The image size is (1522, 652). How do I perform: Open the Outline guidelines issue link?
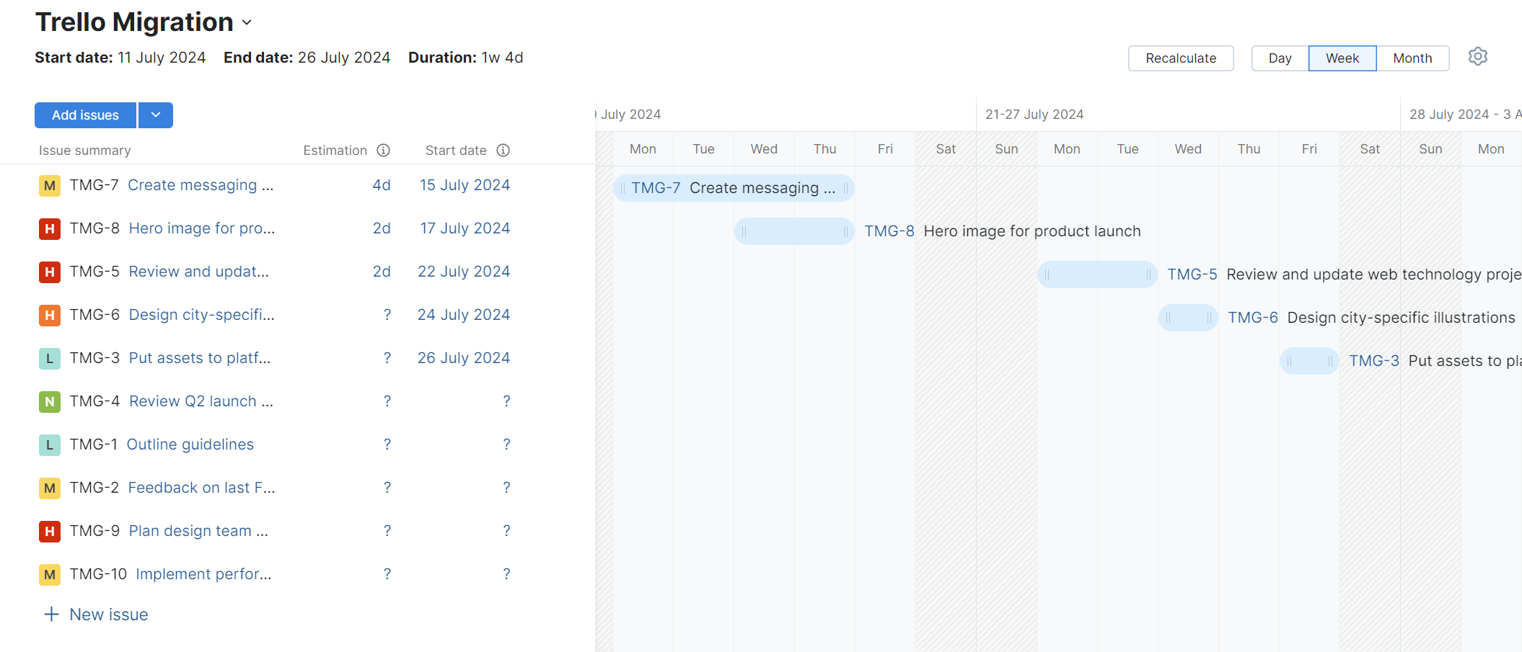point(190,445)
